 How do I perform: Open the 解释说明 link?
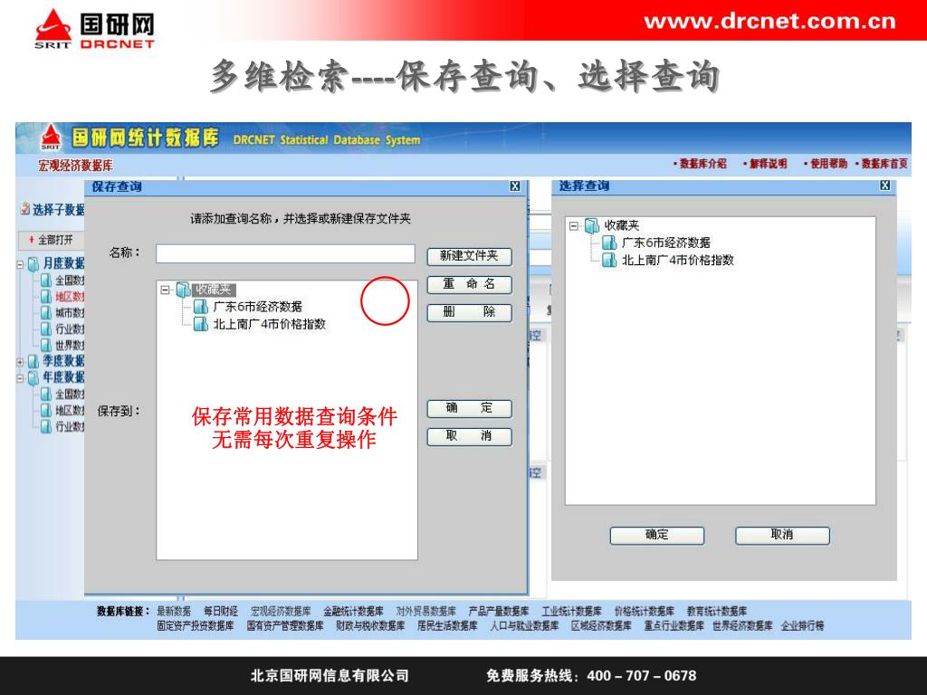click(769, 164)
